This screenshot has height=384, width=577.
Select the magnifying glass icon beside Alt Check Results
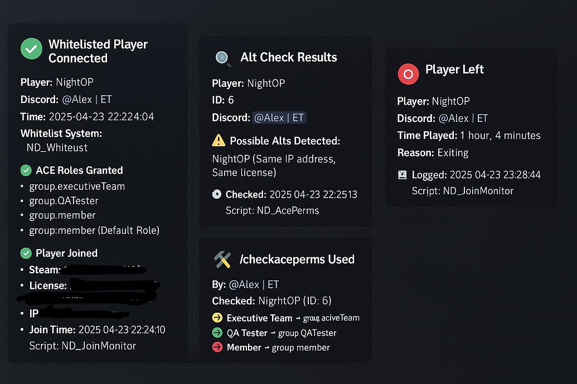(x=222, y=57)
